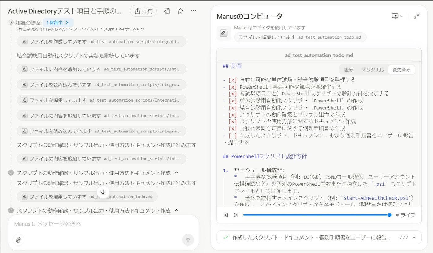
Task: Switch to the 差分 diff tab
Action: [349, 70]
